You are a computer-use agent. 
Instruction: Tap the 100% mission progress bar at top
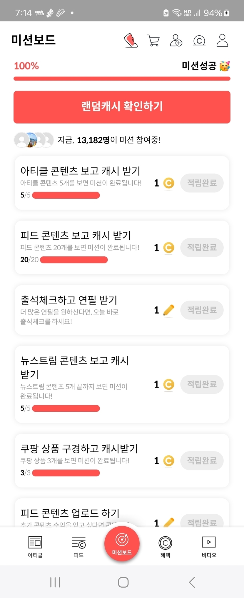[122, 79]
